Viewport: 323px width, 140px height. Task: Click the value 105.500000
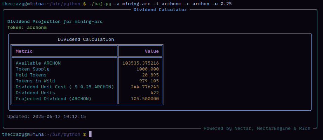[145, 99]
